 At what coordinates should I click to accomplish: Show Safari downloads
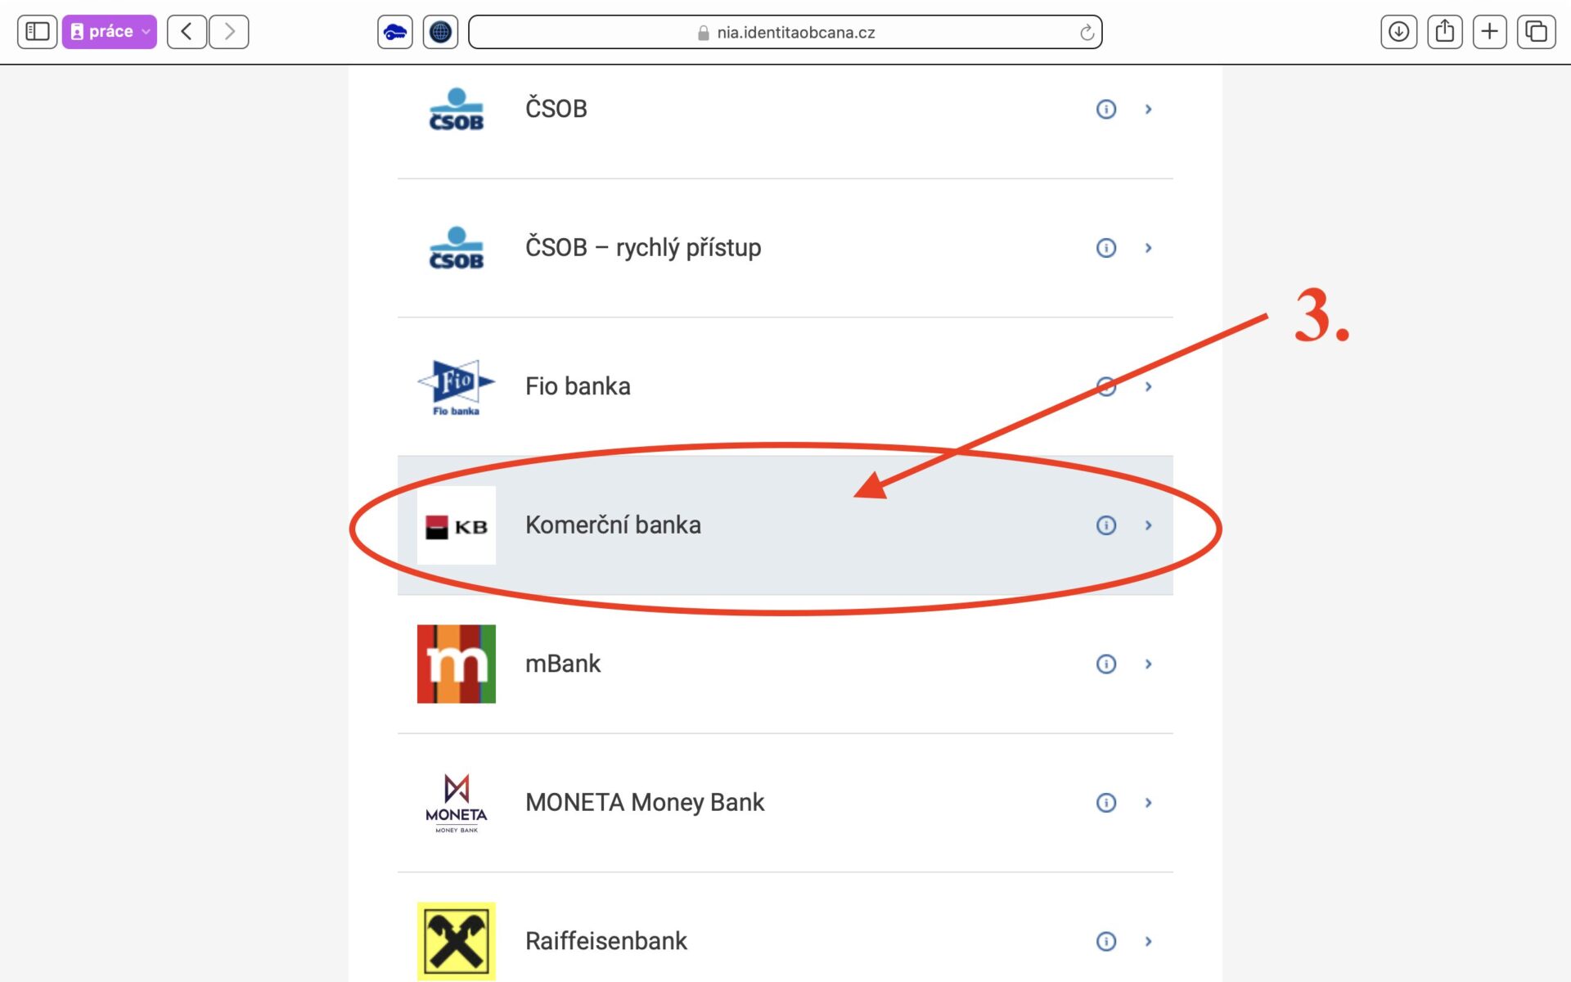click(1399, 32)
